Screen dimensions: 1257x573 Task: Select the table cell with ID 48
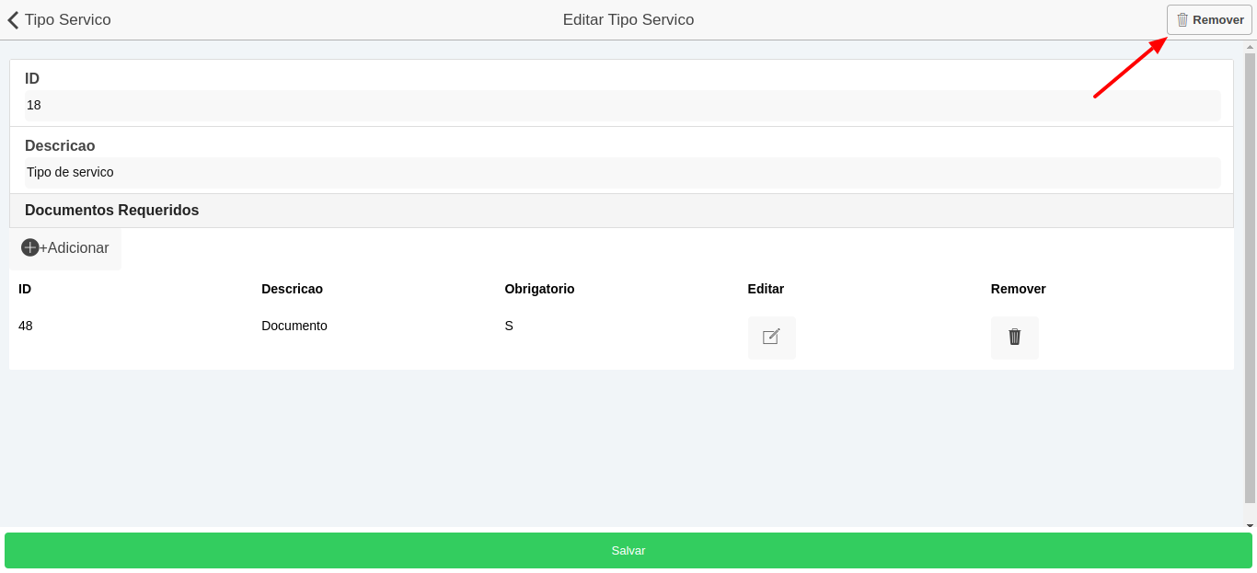(26, 326)
